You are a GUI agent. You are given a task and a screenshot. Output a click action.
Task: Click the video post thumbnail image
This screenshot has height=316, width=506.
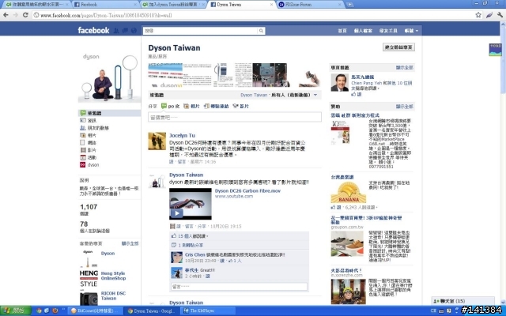point(191,204)
